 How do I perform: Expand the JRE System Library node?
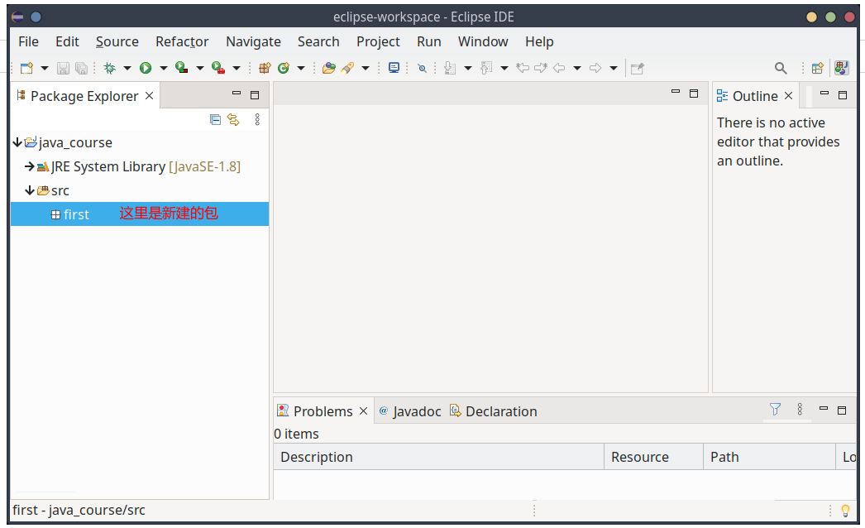pos(30,166)
